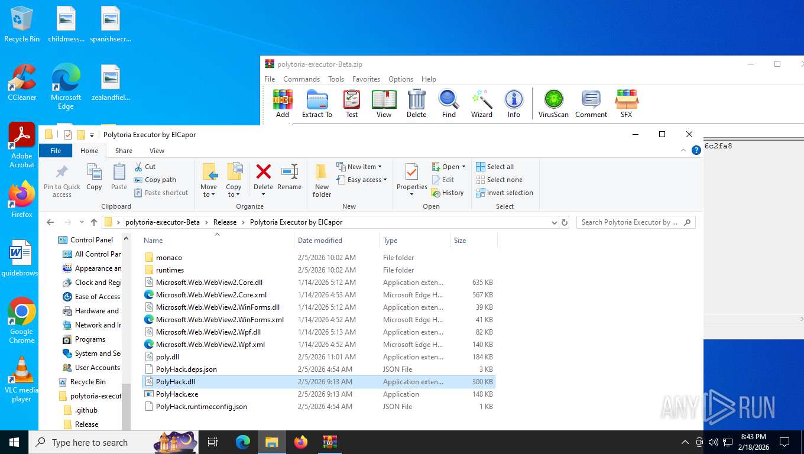The height and width of the screenshot is (454, 804).
Task: Click the Back navigation arrow
Action: point(50,222)
